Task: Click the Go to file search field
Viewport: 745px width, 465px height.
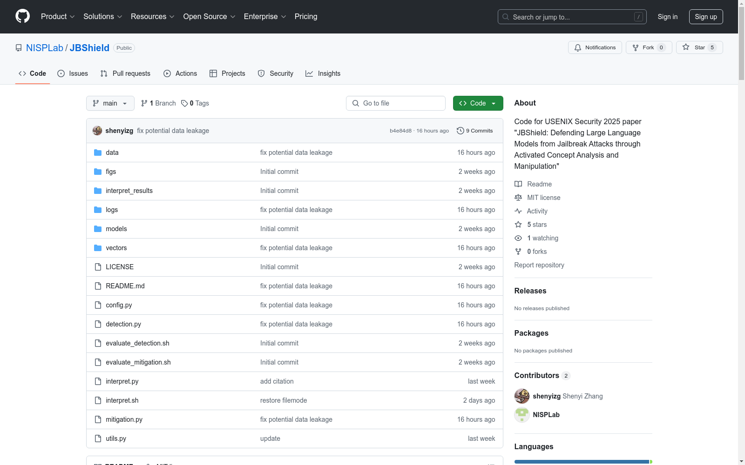Action: 396,103
